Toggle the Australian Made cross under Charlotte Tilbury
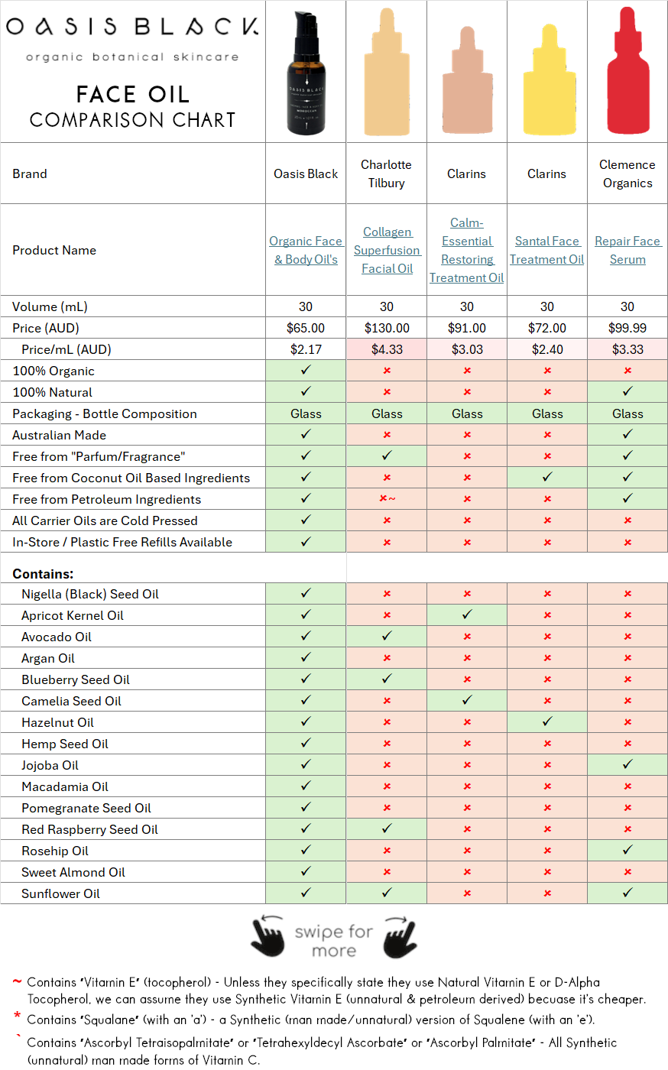Image resolution: width=668 pixels, height=1070 pixels. [386, 433]
